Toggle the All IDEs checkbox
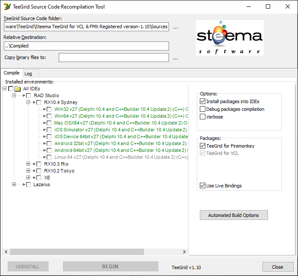This screenshot has height=276, width=298. [11, 89]
